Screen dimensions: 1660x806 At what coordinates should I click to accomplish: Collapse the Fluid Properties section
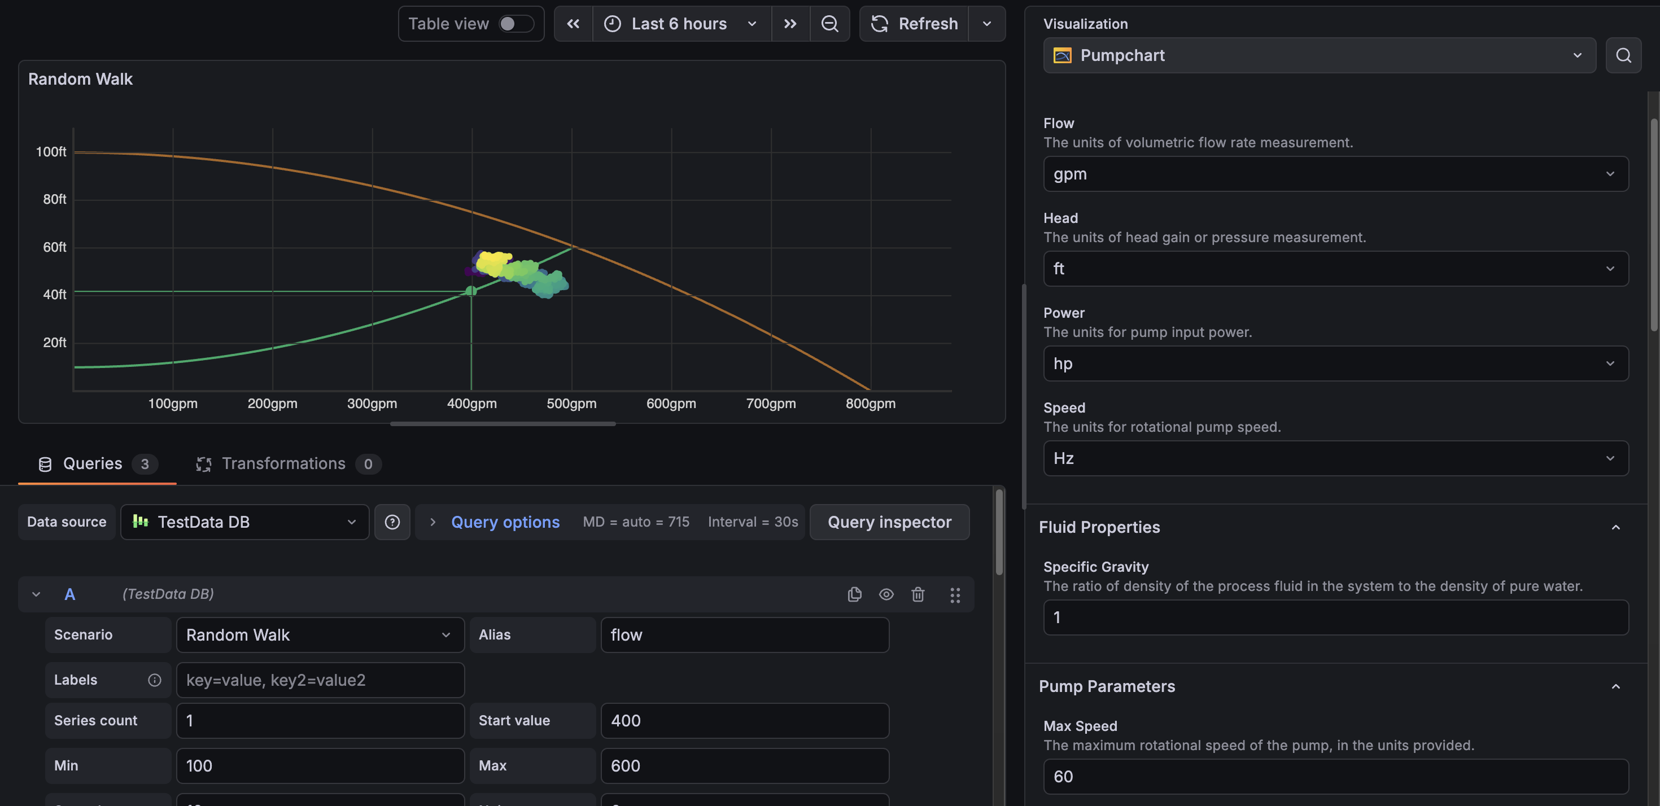[x=1615, y=527]
